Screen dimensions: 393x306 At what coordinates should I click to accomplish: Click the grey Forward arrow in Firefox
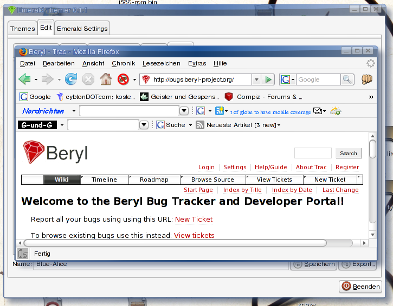click(x=47, y=79)
